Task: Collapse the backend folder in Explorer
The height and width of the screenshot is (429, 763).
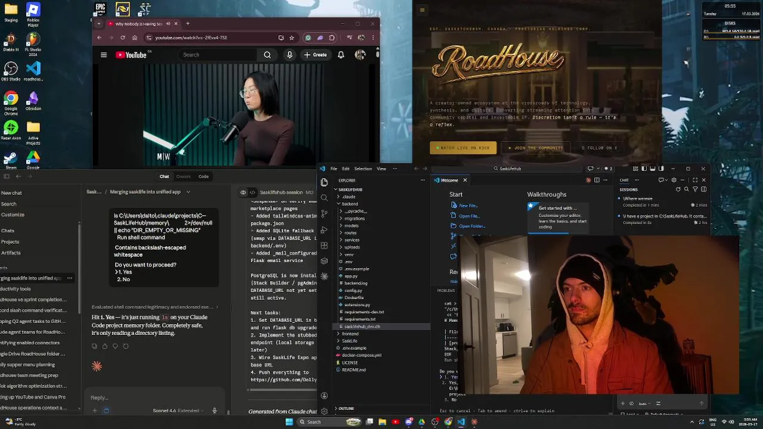Action: pyautogui.click(x=350, y=204)
